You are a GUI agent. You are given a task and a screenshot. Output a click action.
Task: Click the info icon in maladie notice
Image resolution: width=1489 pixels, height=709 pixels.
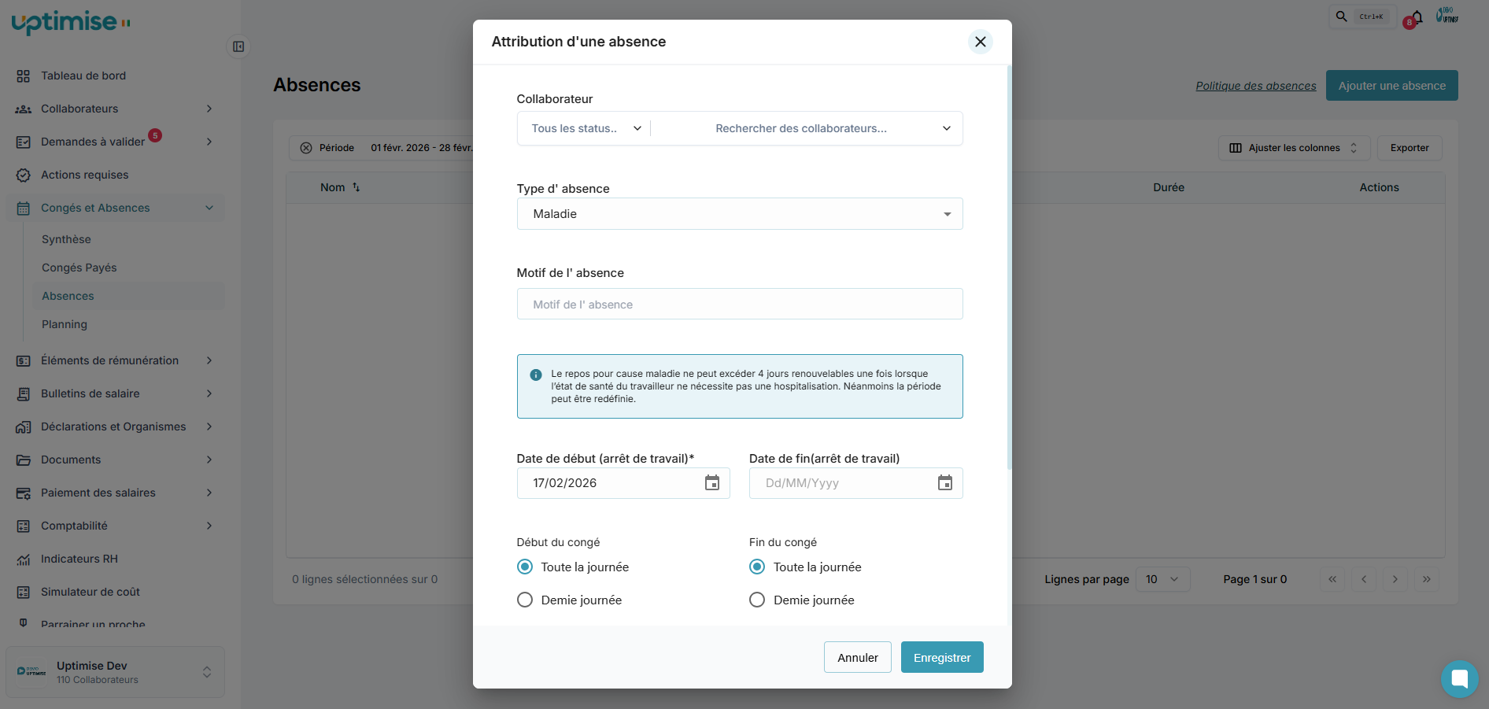pyautogui.click(x=536, y=375)
